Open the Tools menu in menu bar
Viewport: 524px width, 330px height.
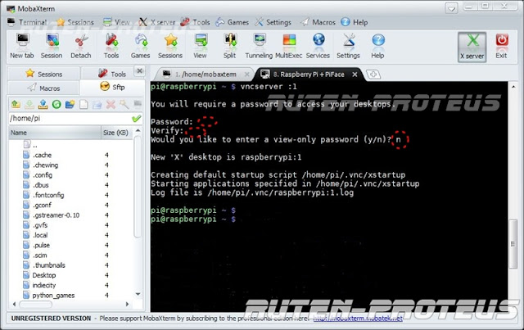pos(195,22)
